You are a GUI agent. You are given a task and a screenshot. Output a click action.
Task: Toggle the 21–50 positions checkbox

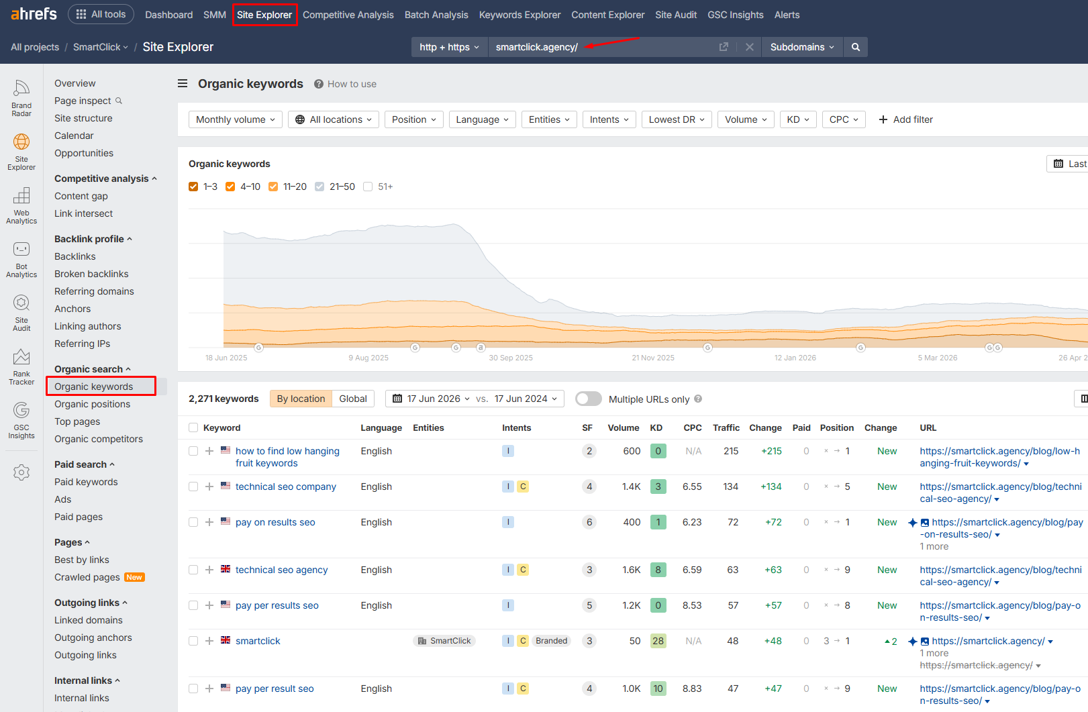319,187
